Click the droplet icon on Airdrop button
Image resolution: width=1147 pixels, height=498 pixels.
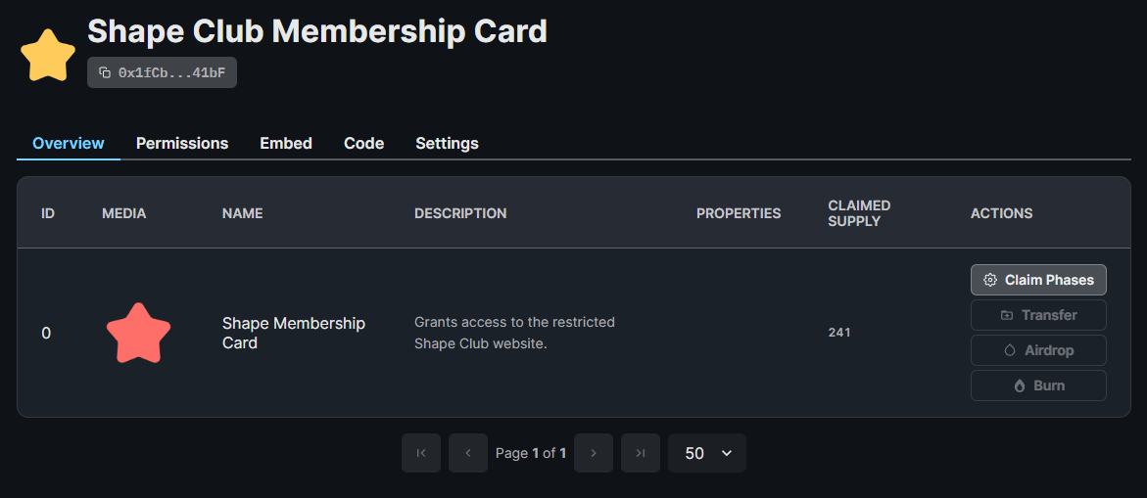1010,350
